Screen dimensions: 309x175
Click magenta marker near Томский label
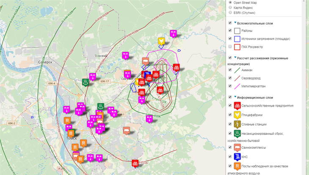click(x=125, y=56)
